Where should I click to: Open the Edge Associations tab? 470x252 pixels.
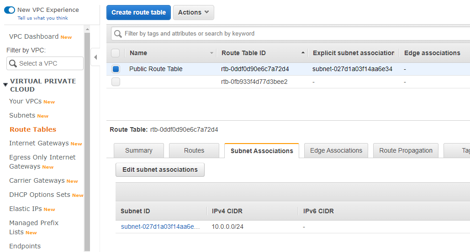[336, 150]
